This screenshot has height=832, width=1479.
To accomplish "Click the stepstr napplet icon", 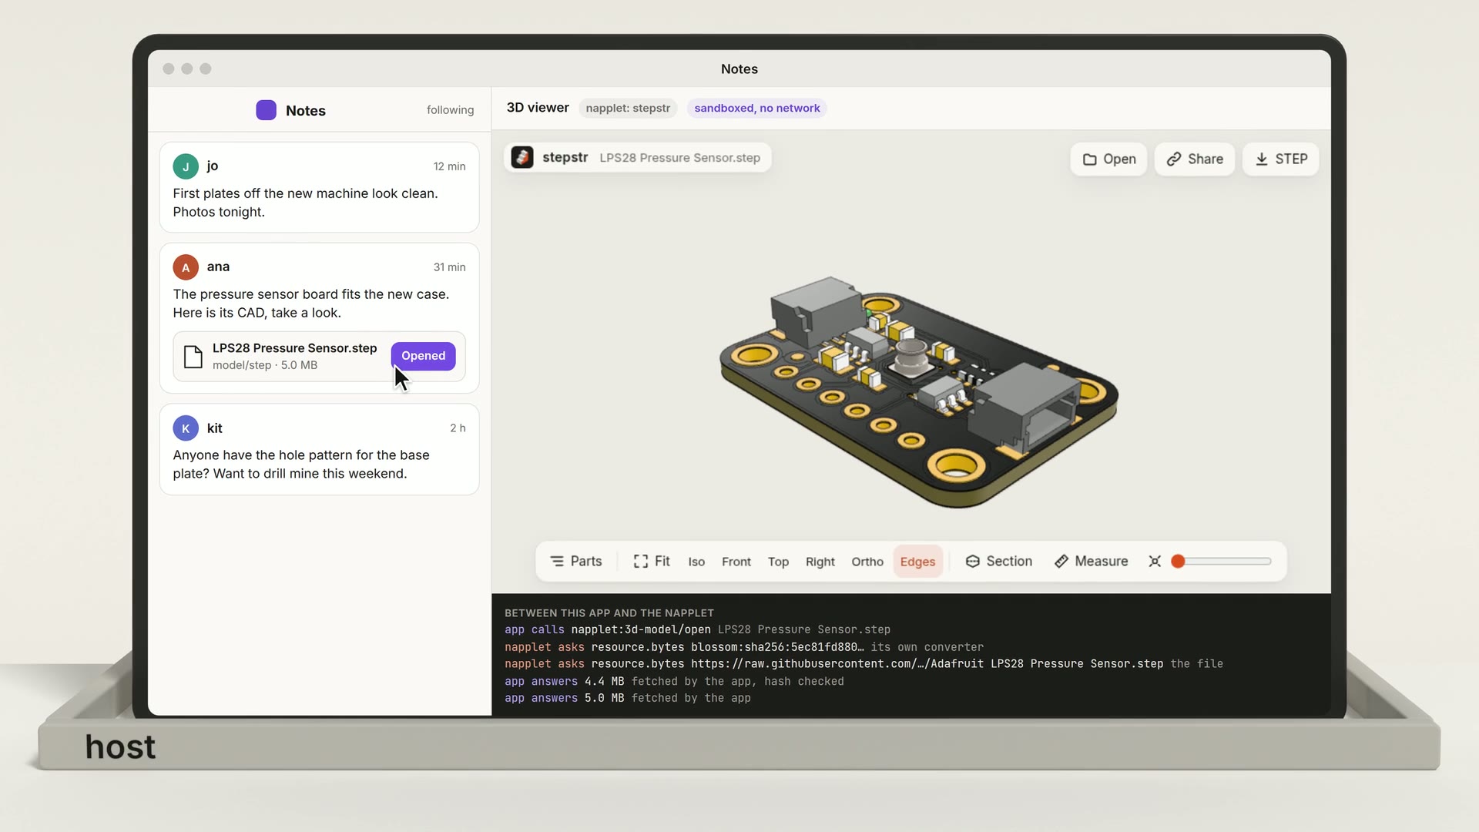I will (x=522, y=157).
